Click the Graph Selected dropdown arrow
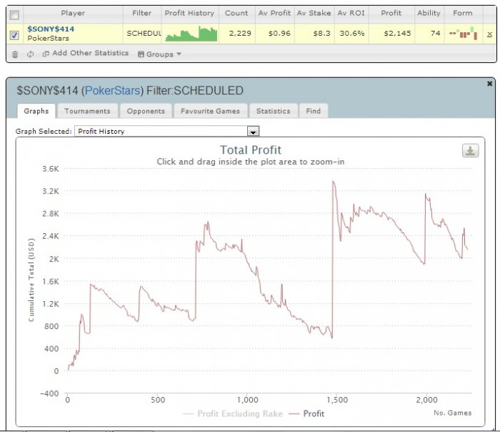This screenshot has width=500, height=432. tap(253, 132)
